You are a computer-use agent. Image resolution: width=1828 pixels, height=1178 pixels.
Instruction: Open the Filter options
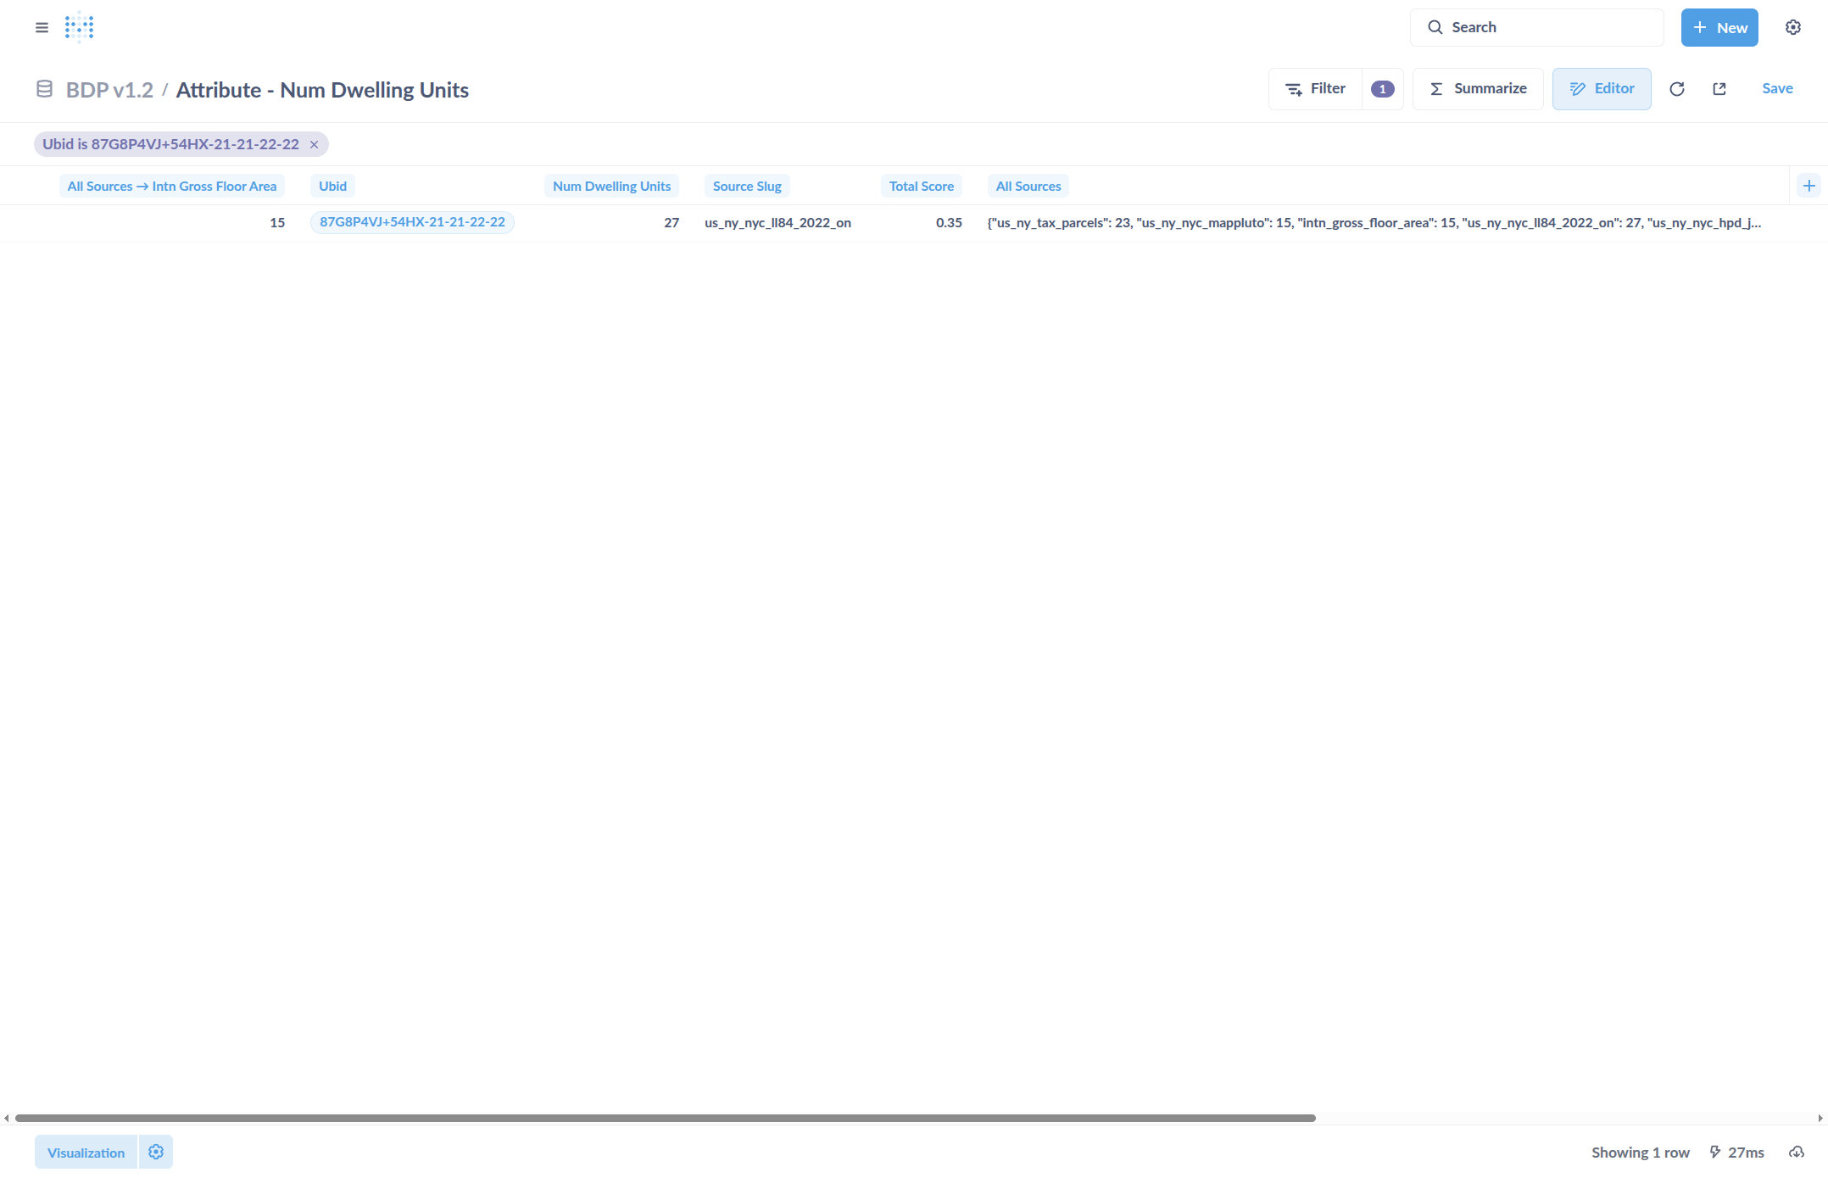coord(1315,89)
